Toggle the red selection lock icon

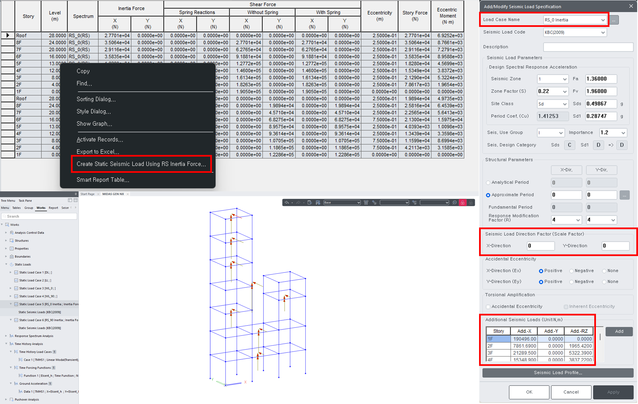[463, 203]
